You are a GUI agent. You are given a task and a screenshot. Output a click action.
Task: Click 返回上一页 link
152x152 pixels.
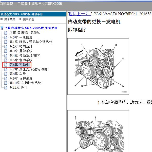80,14
